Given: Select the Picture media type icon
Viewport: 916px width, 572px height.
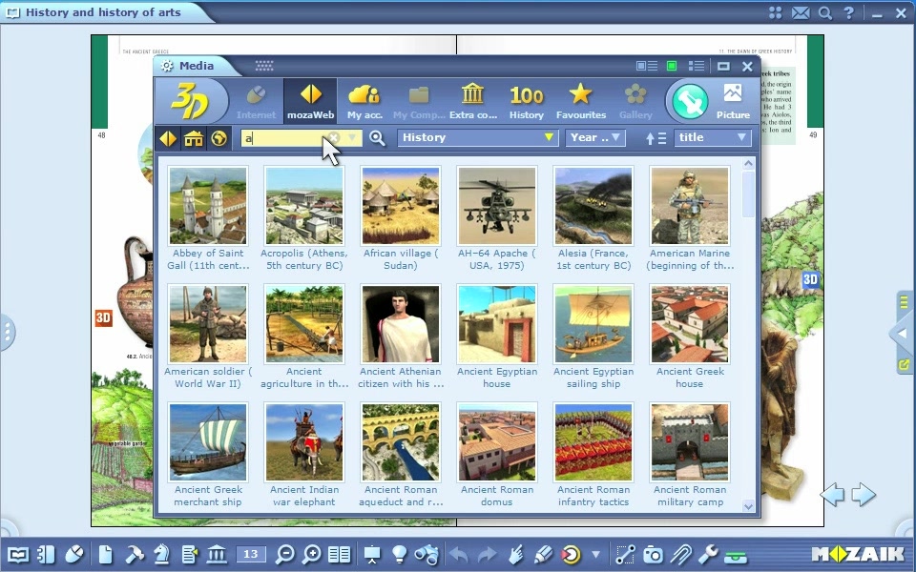Looking at the screenshot, I should (733, 100).
